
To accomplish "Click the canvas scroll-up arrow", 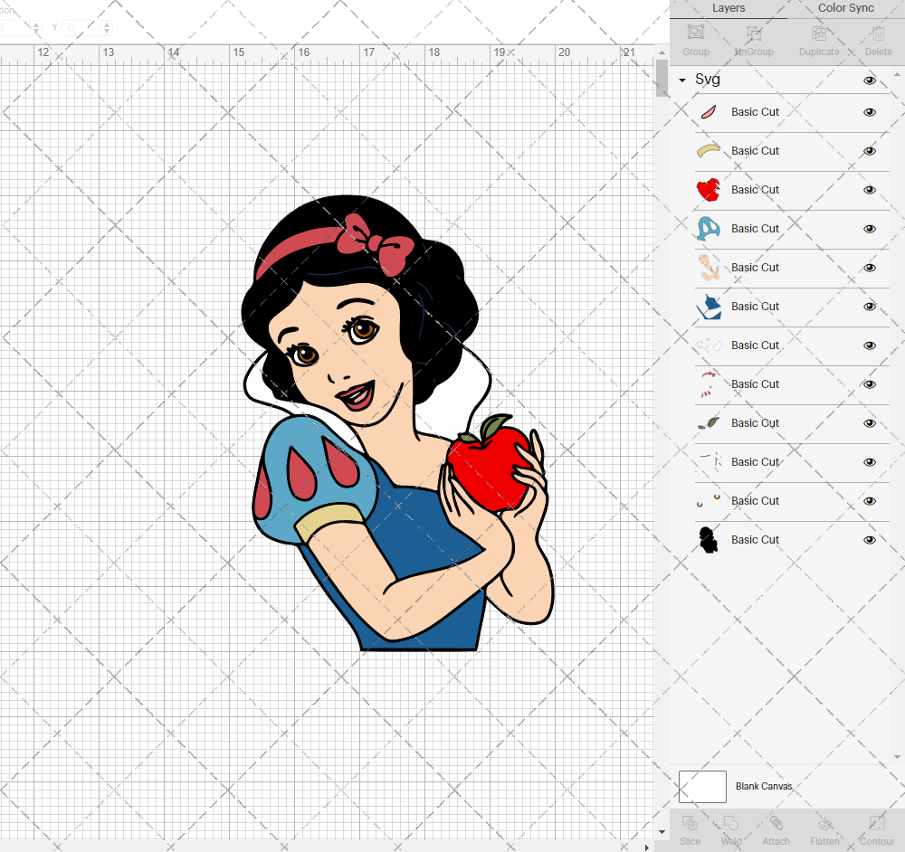I will pyautogui.click(x=662, y=52).
